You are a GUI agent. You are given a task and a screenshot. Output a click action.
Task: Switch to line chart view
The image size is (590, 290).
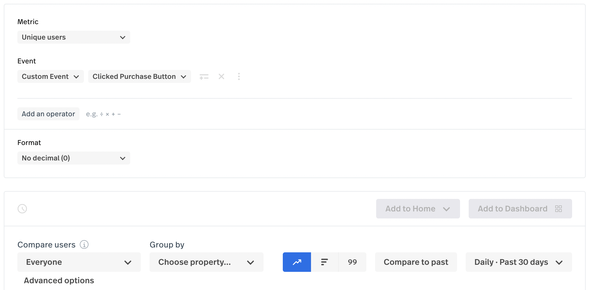(x=297, y=262)
